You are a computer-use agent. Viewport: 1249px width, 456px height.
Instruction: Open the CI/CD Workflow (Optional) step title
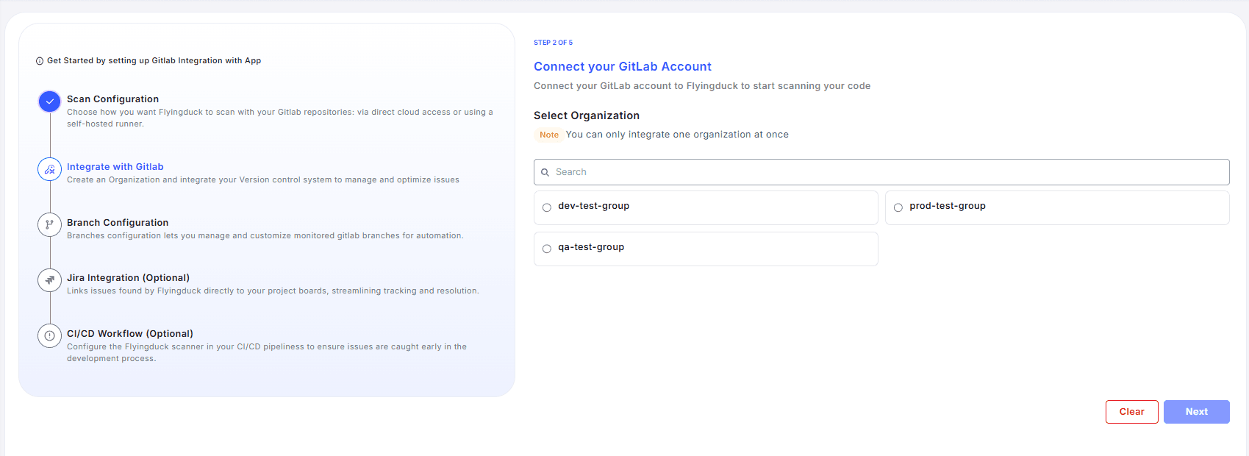(130, 334)
